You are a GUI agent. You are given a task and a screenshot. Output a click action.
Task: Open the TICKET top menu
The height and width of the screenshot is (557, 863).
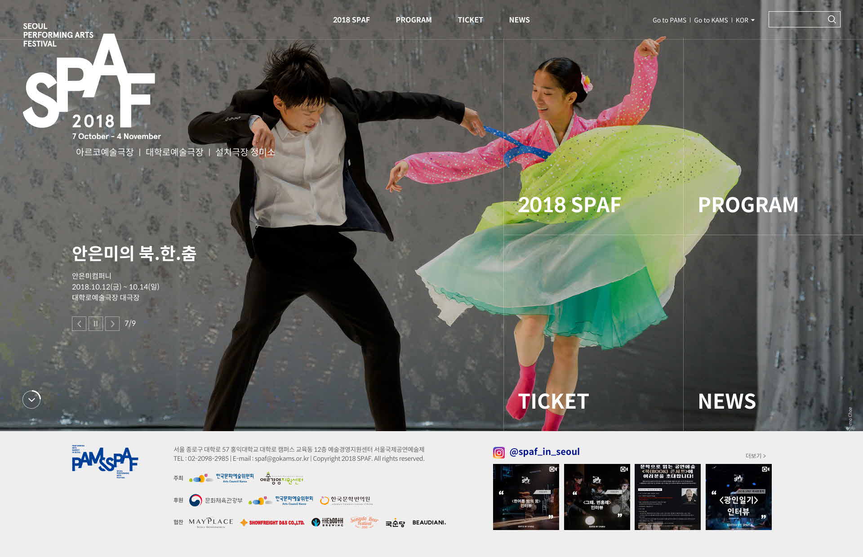click(x=470, y=20)
